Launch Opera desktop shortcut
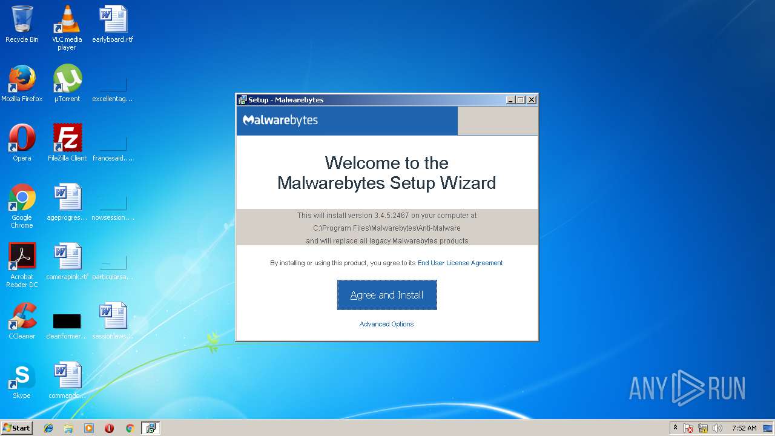This screenshot has width=775, height=436. point(22,143)
